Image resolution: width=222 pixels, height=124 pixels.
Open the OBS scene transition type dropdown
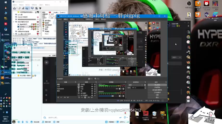(x=135, y=85)
